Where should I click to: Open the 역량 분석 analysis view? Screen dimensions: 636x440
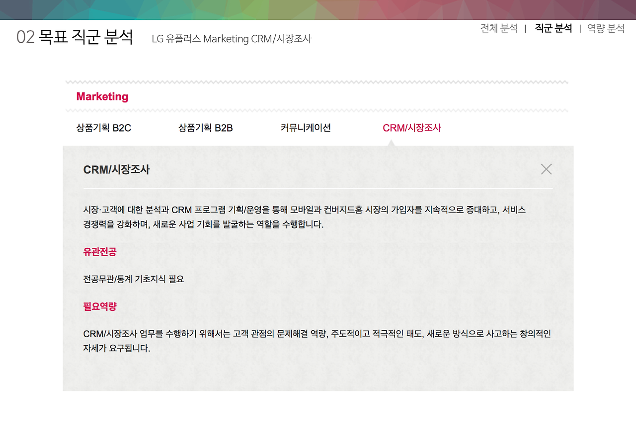[x=605, y=29]
